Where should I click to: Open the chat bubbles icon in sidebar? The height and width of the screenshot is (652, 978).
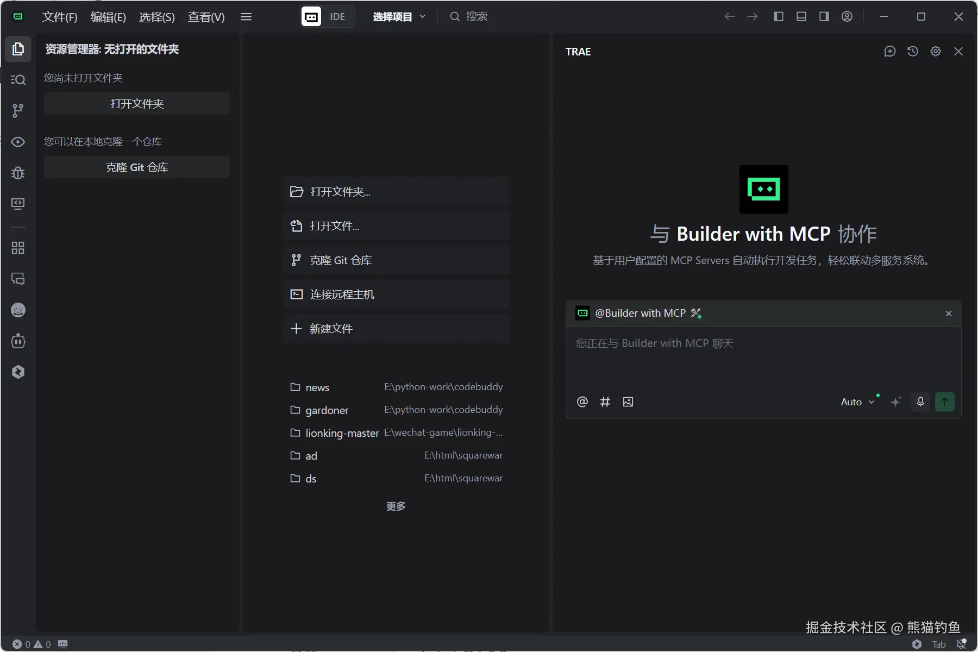click(18, 279)
